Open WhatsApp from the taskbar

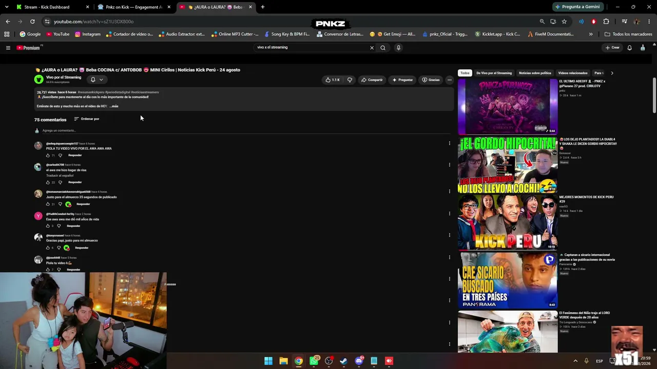[x=314, y=361]
